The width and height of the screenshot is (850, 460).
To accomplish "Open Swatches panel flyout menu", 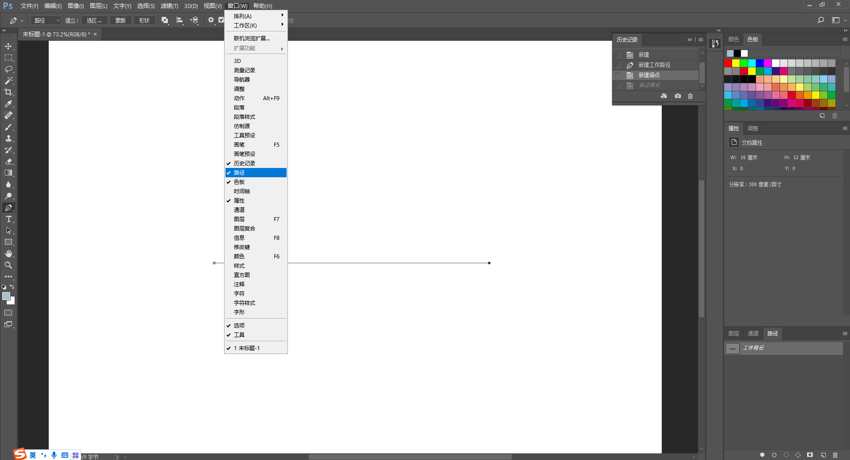I will (x=845, y=39).
